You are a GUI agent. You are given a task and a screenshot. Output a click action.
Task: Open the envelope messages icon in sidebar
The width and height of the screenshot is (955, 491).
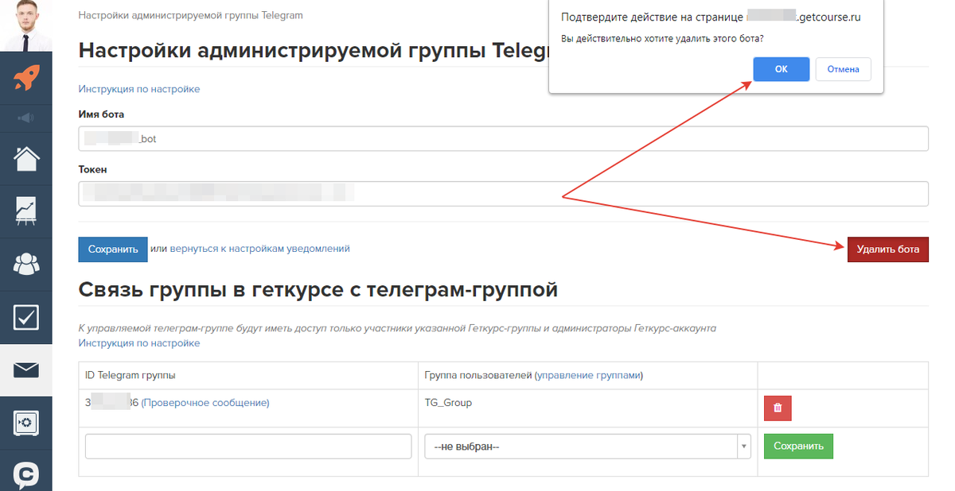click(26, 369)
